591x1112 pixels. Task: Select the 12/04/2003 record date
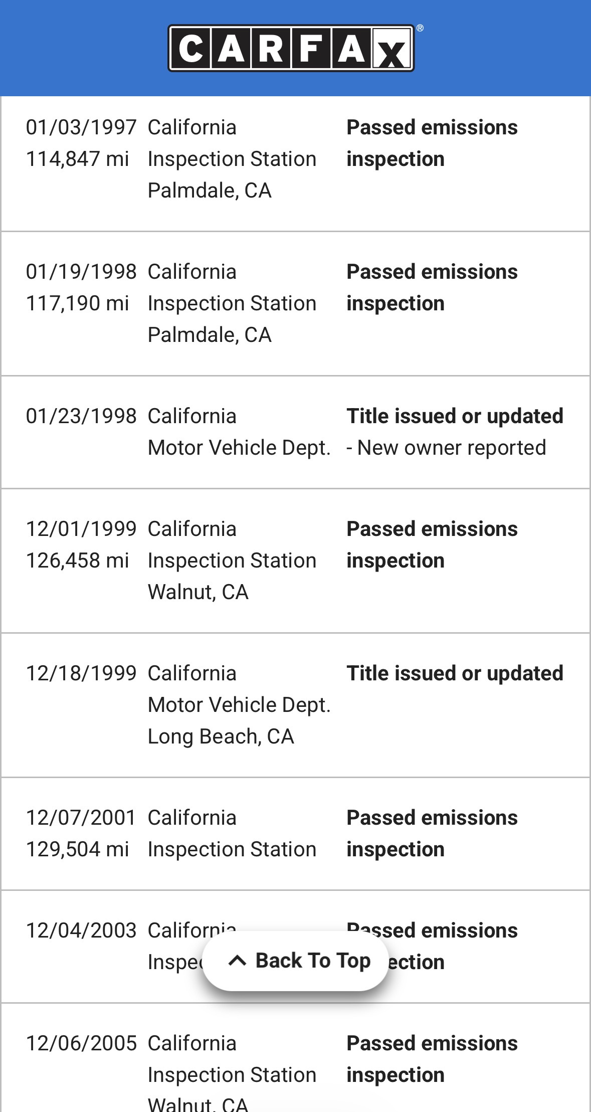point(81,931)
